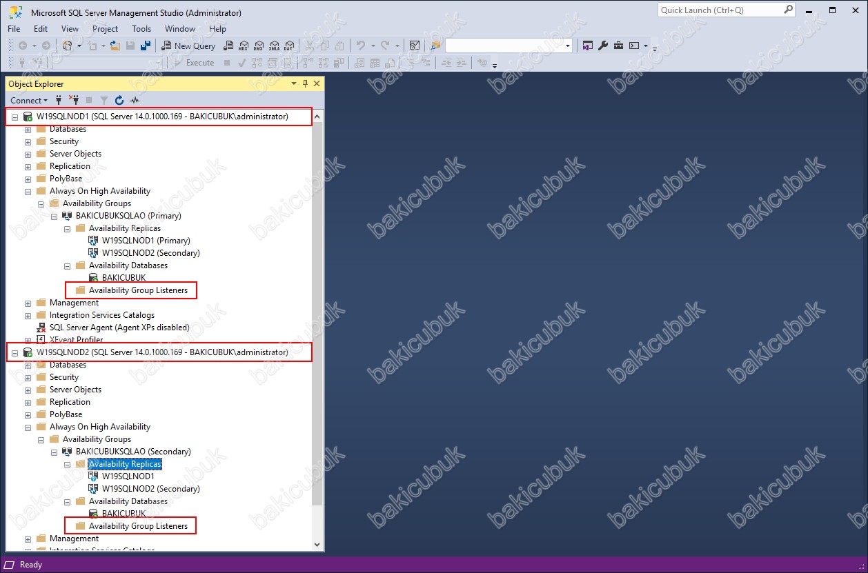868x573 pixels.
Task: Click the Disconnect plug icon in Object Explorer
Action: click(x=74, y=100)
